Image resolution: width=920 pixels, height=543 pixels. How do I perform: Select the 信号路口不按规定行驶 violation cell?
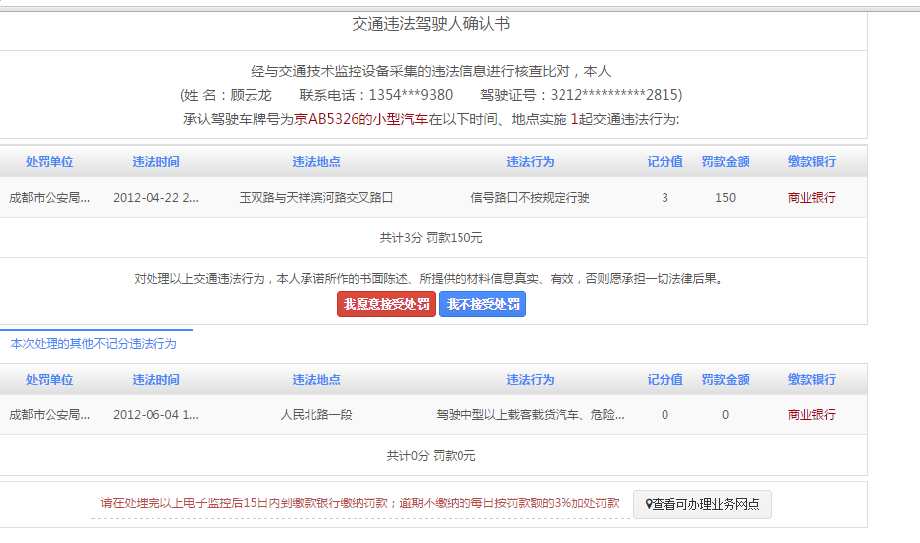(x=530, y=198)
